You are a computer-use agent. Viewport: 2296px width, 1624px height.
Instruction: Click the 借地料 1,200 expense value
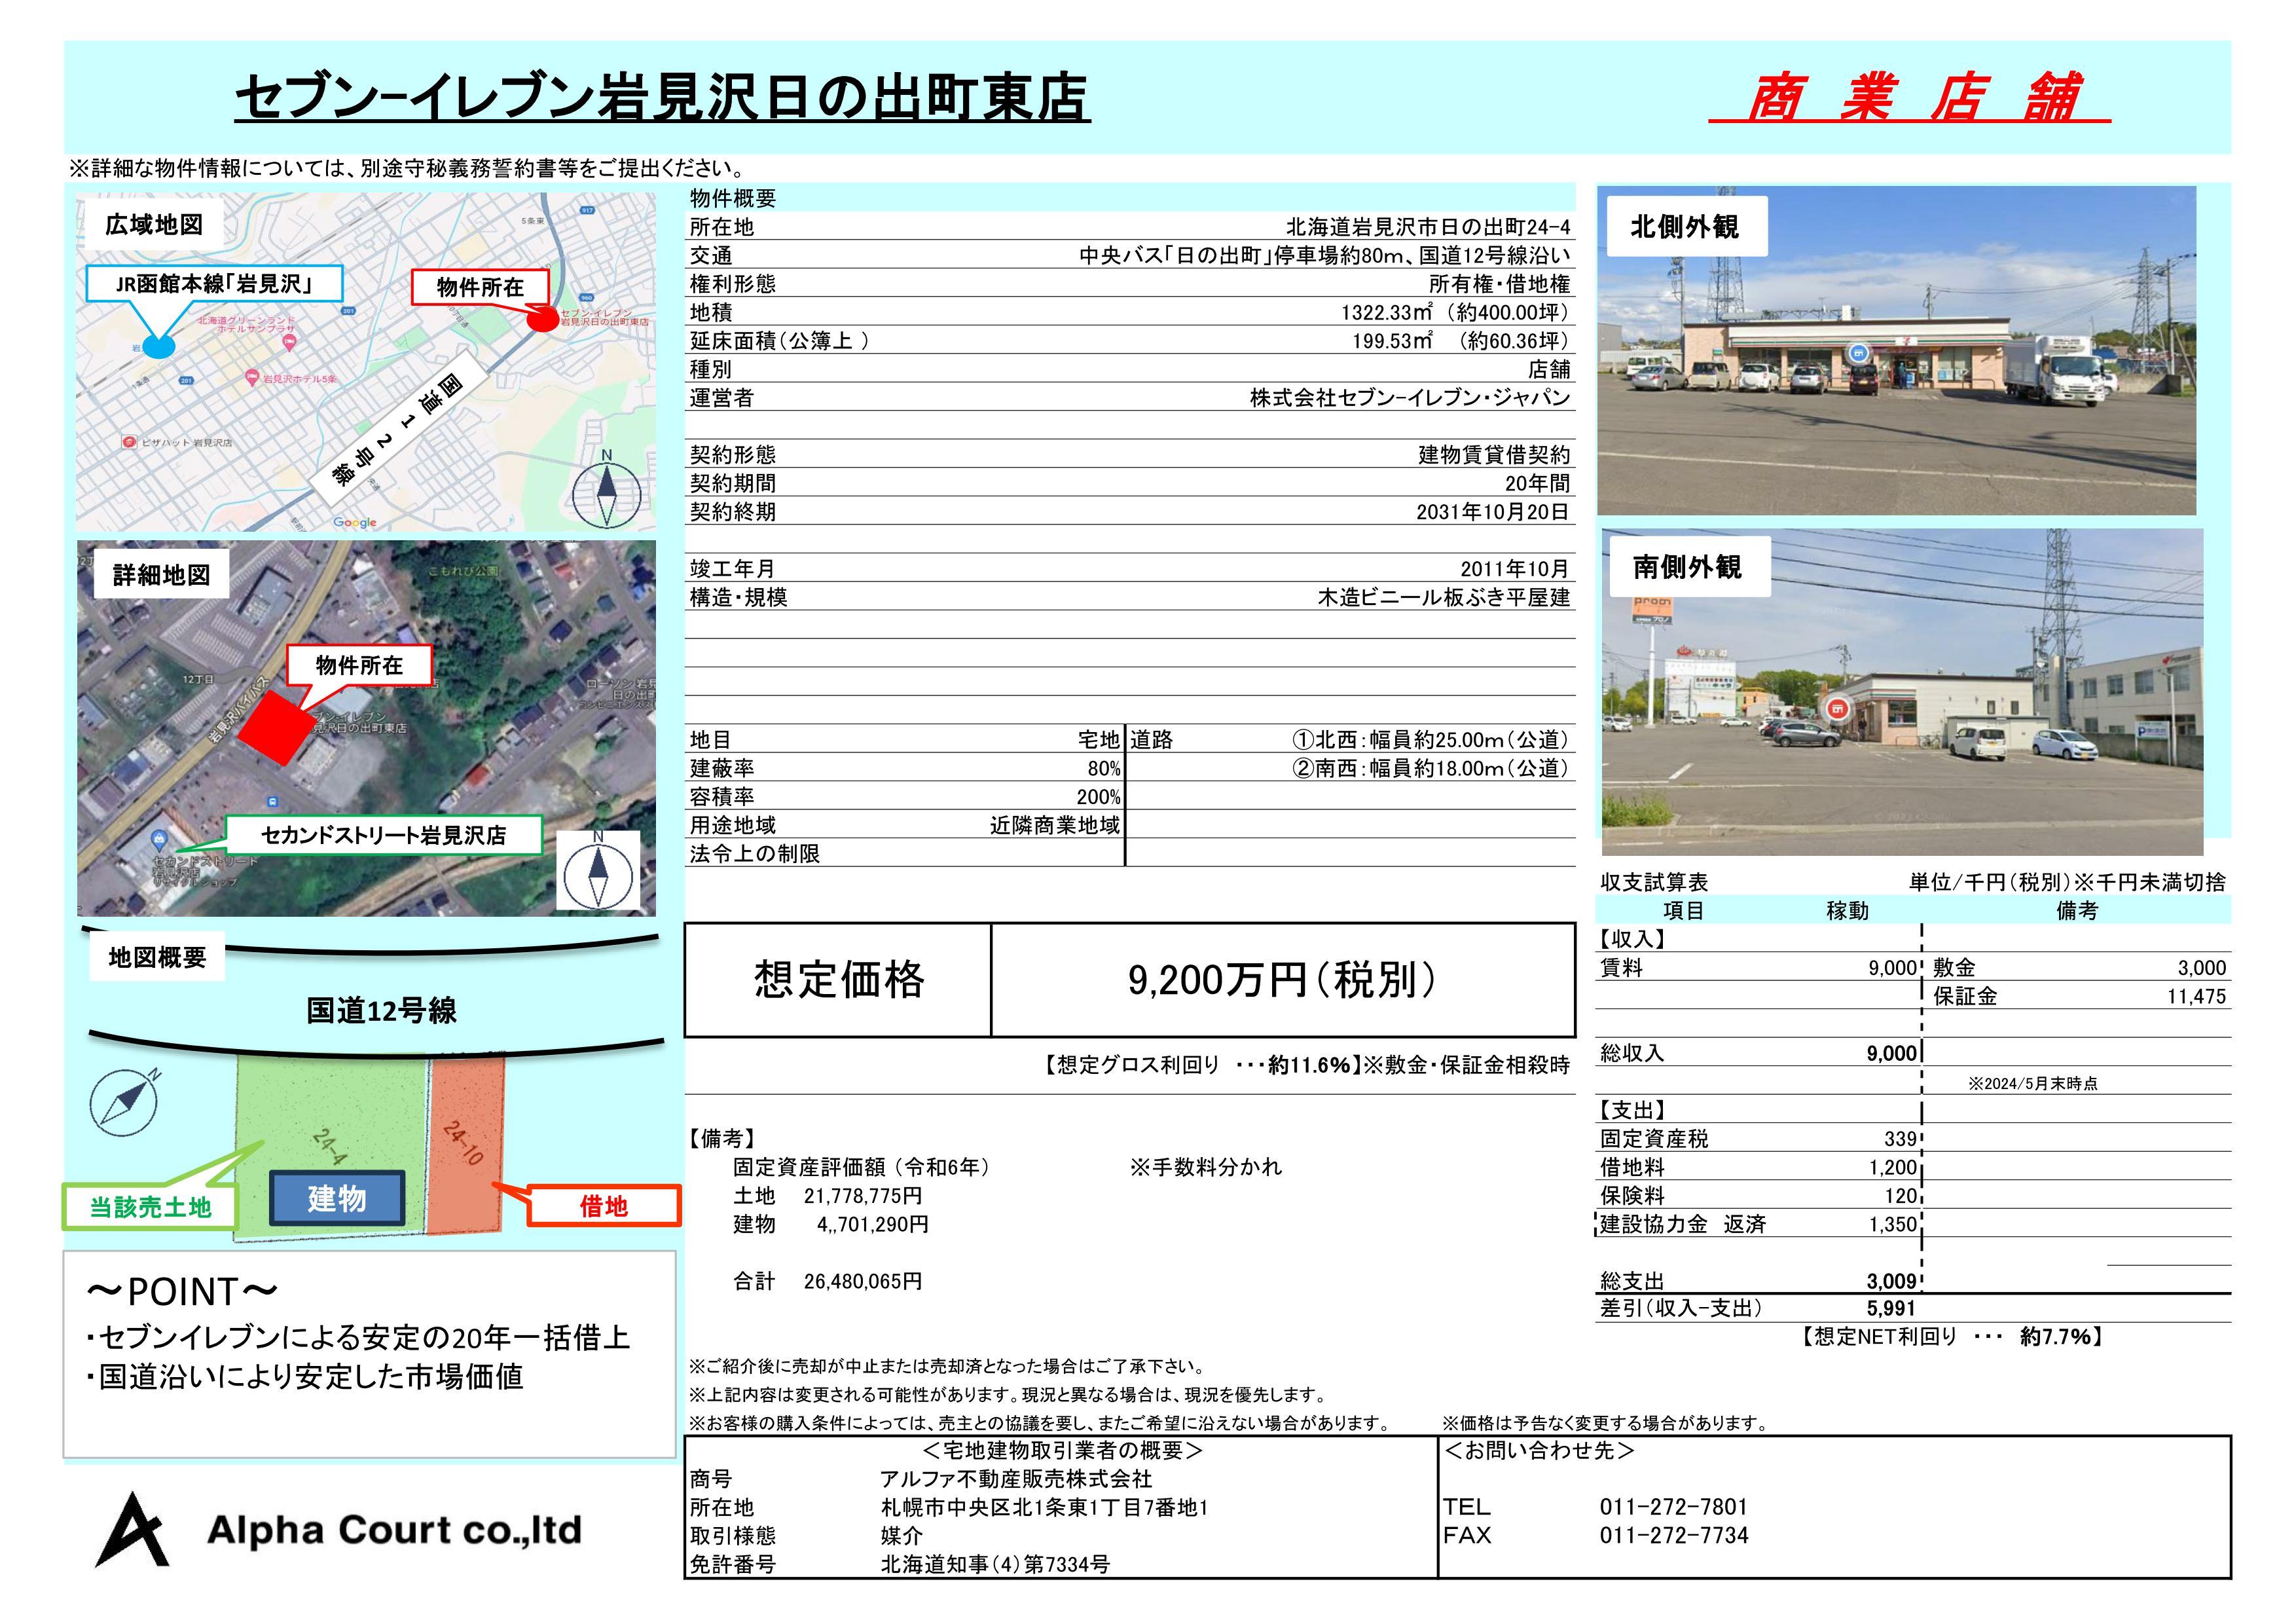click(x=1893, y=1167)
